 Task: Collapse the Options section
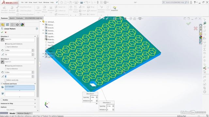[x=35, y=107]
